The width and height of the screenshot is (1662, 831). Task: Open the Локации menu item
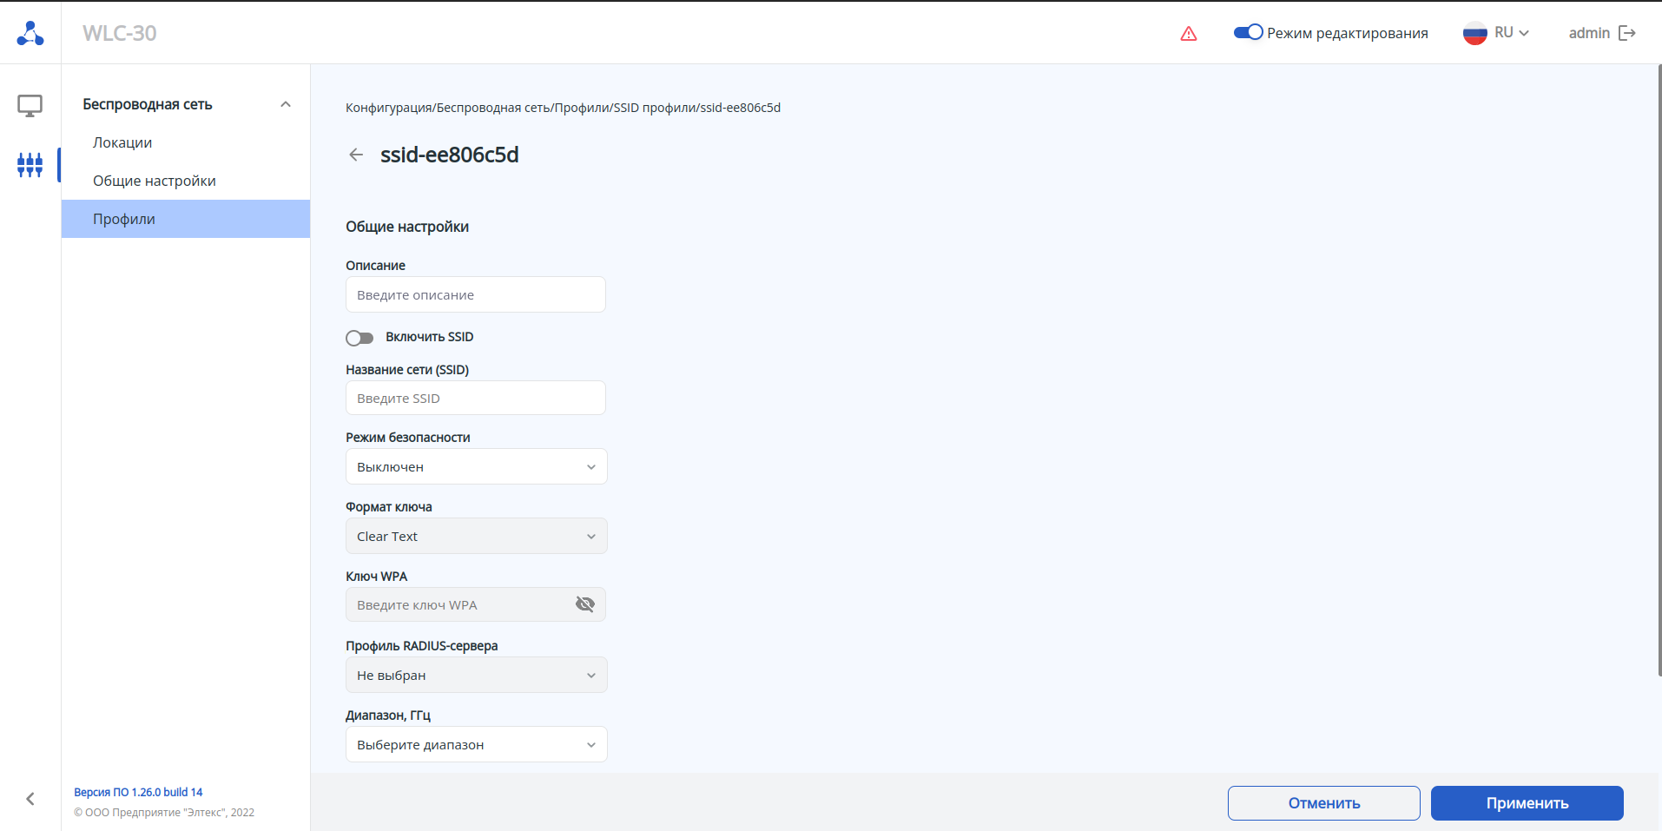[x=122, y=142]
